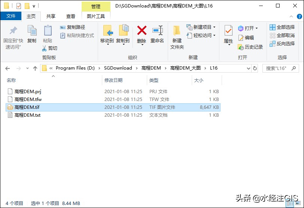
Task: Click Cut with scissors icon
Action: point(50,48)
